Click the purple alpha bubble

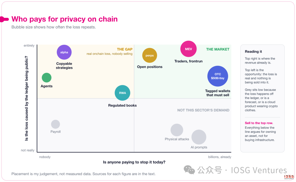[x=64, y=52]
